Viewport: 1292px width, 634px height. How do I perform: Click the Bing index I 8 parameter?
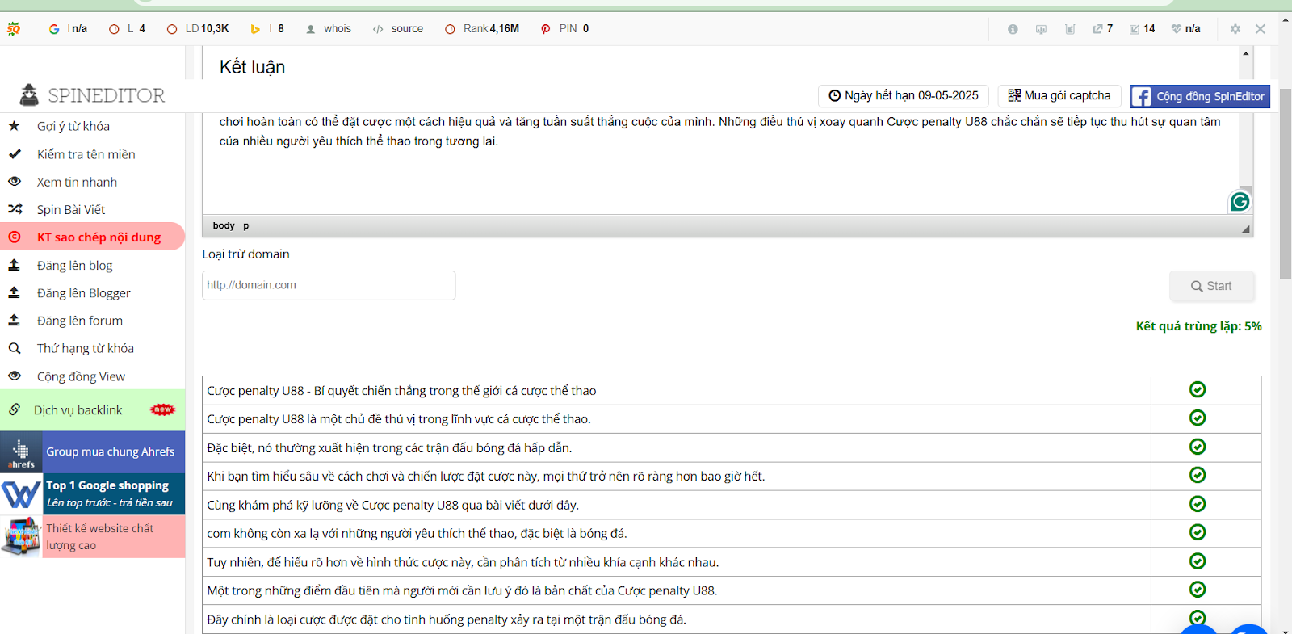coord(267,29)
